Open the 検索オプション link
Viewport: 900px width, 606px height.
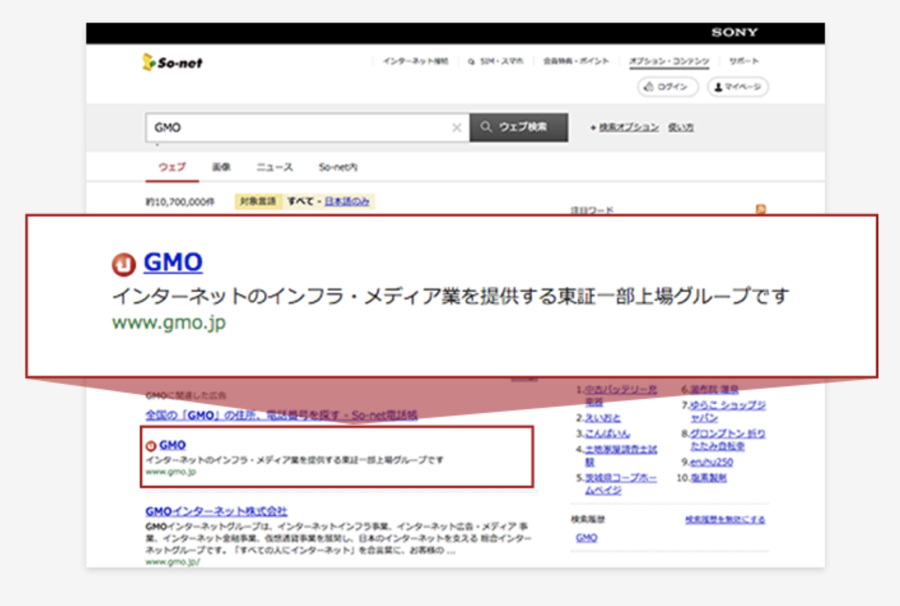pos(629,127)
